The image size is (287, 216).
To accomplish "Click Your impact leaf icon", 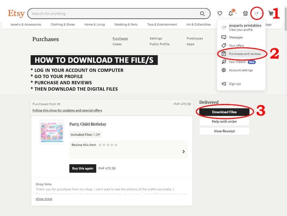I will [224, 62].
